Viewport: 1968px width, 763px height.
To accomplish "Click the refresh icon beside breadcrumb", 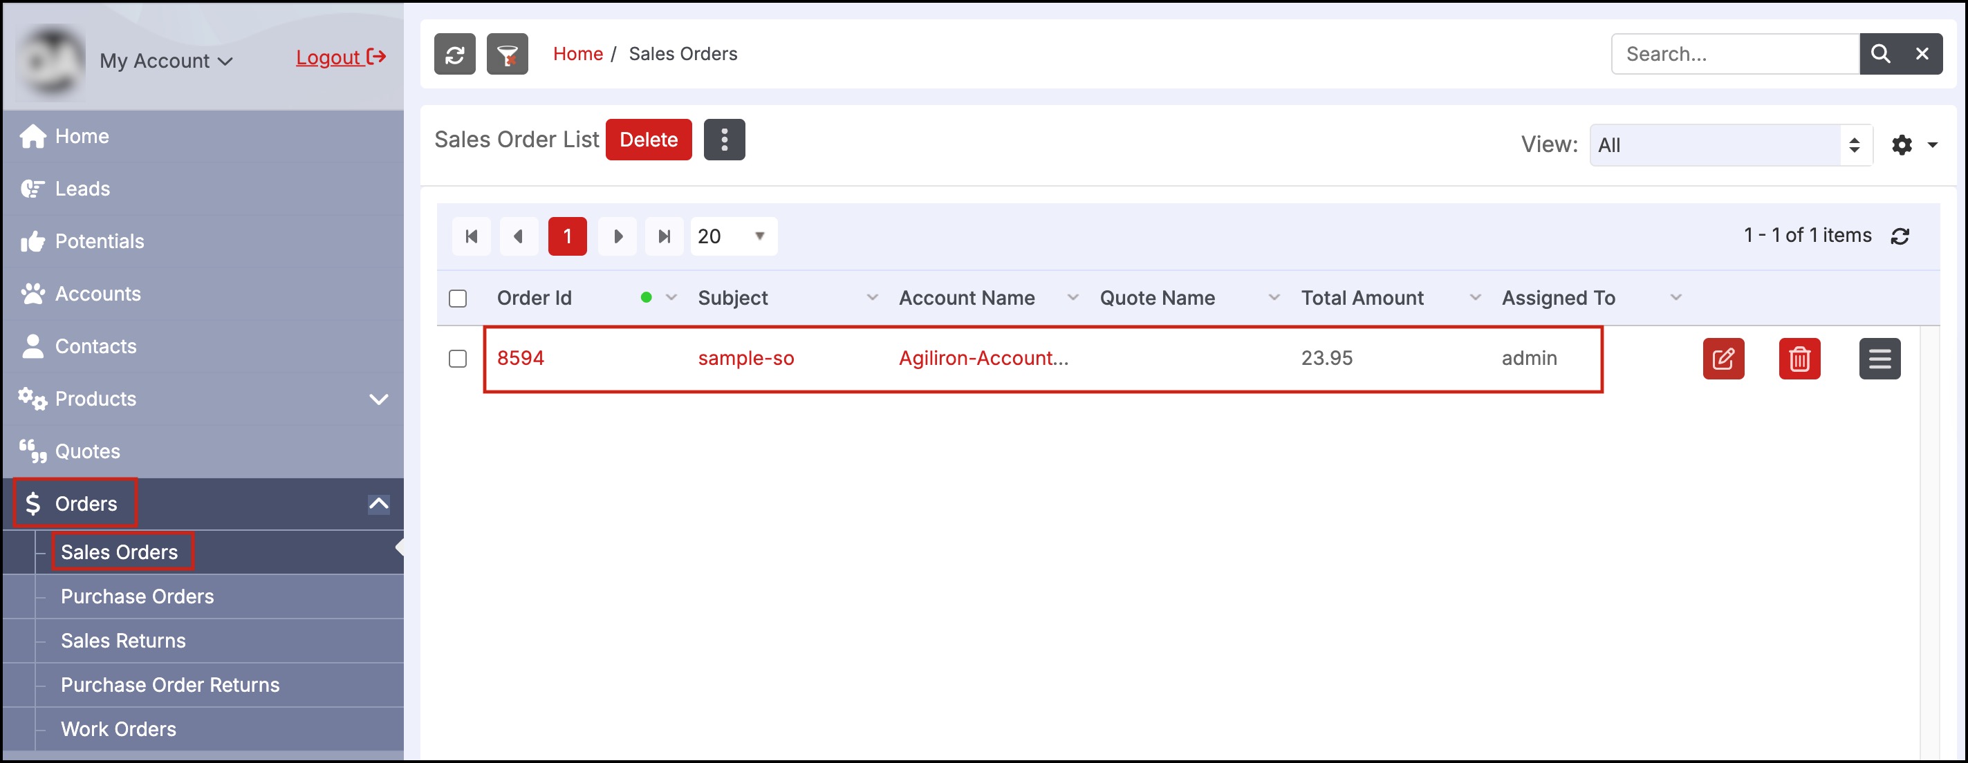I will pyautogui.click(x=454, y=54).
